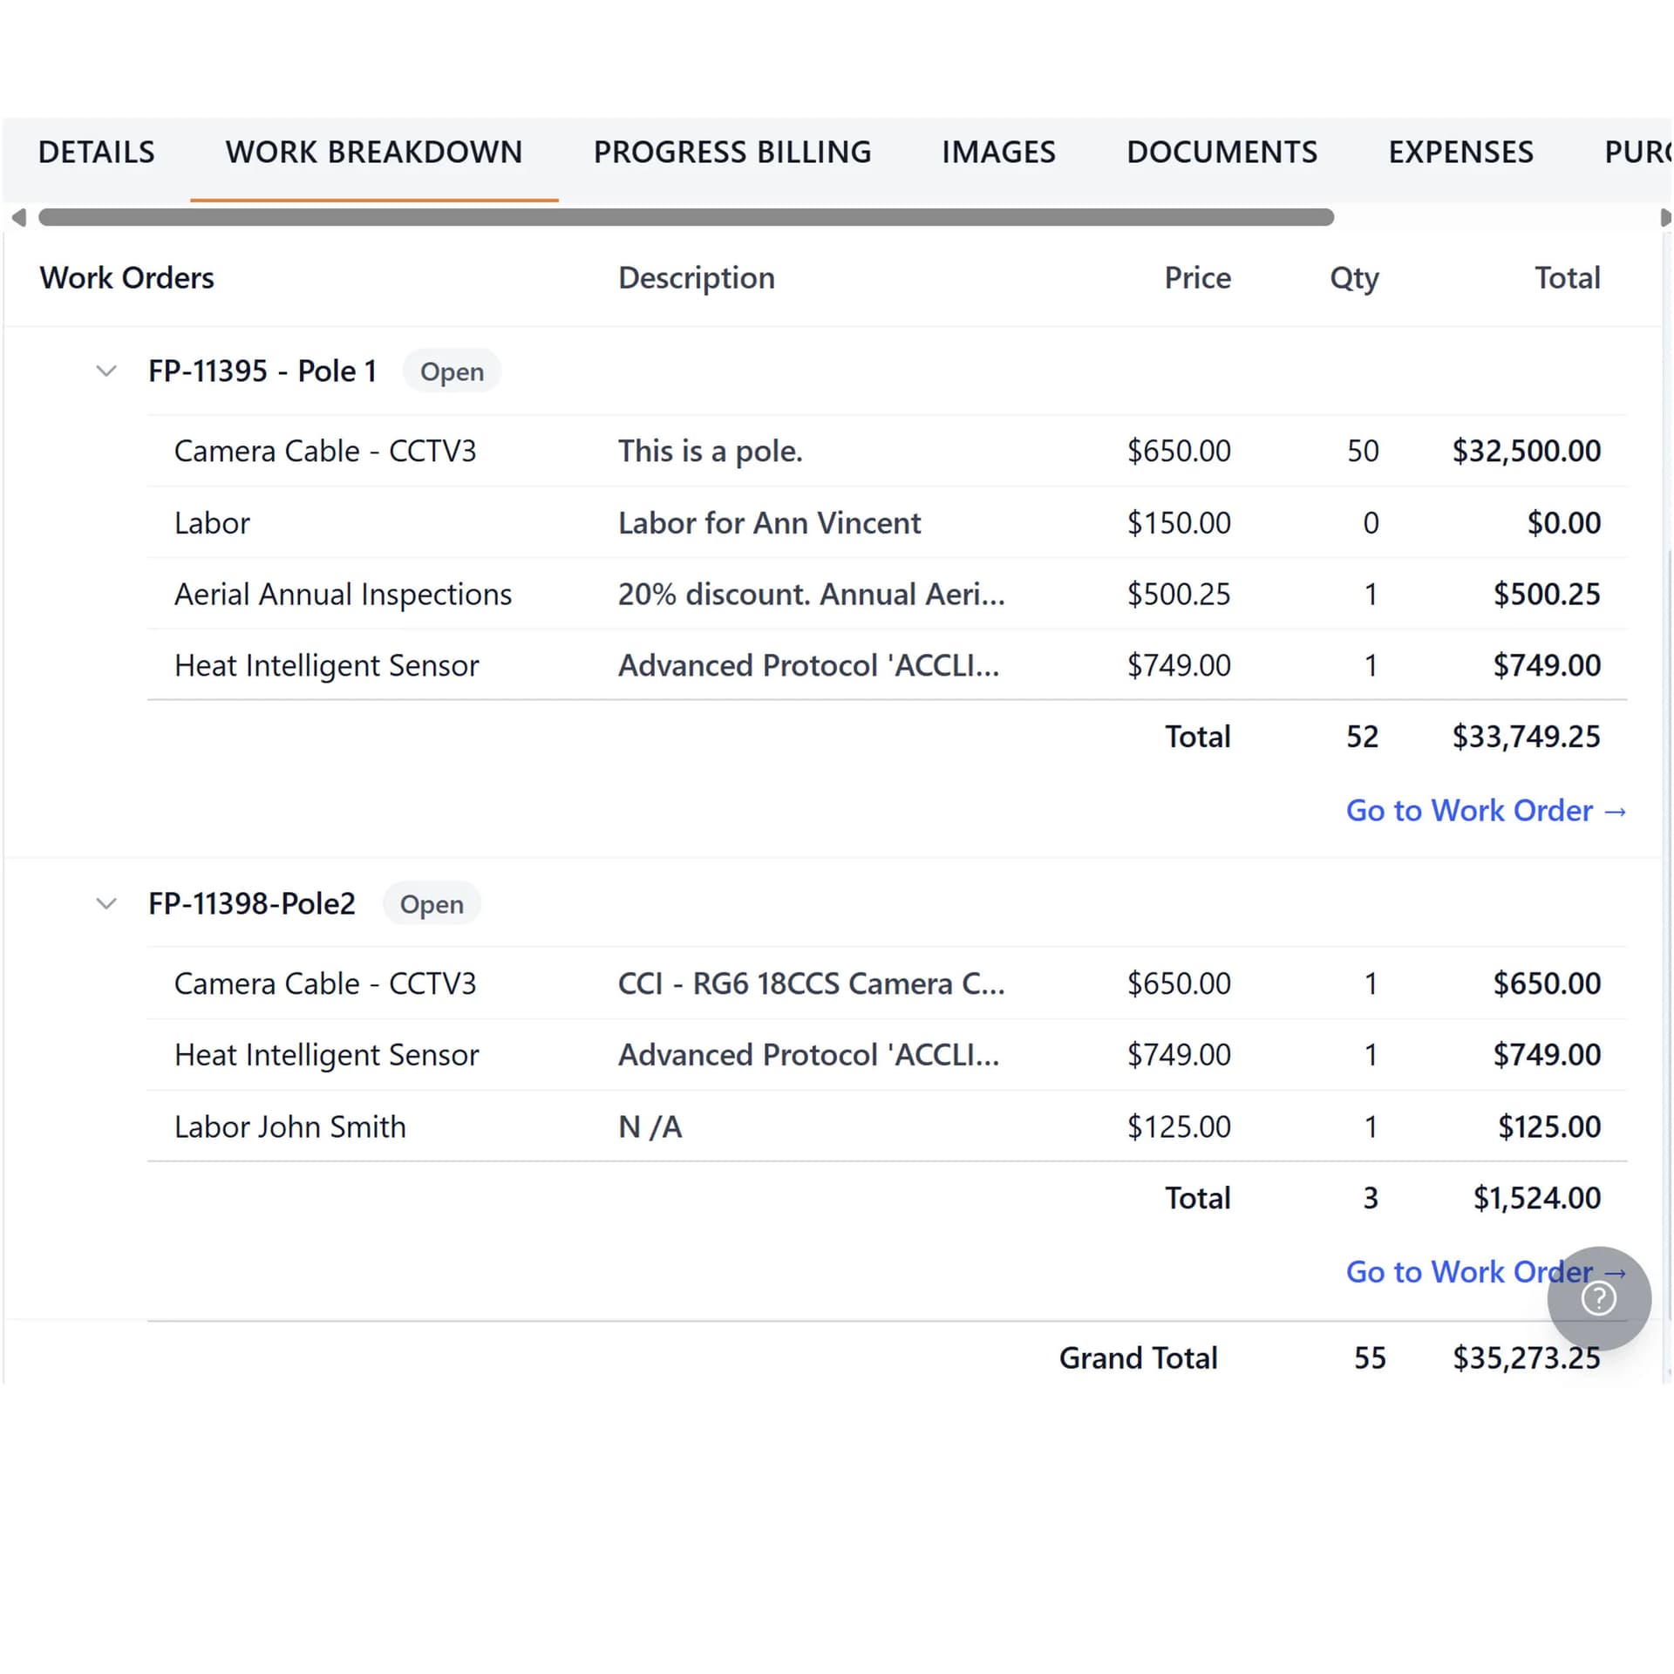This screenshot has height=1674, width=1674.
Task: Open the DOCUMENTS tab
Action: click(x=1221, y=153)
